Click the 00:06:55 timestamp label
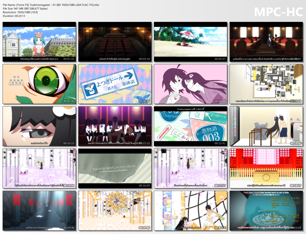Screen dimensions: 306x234 144,101
